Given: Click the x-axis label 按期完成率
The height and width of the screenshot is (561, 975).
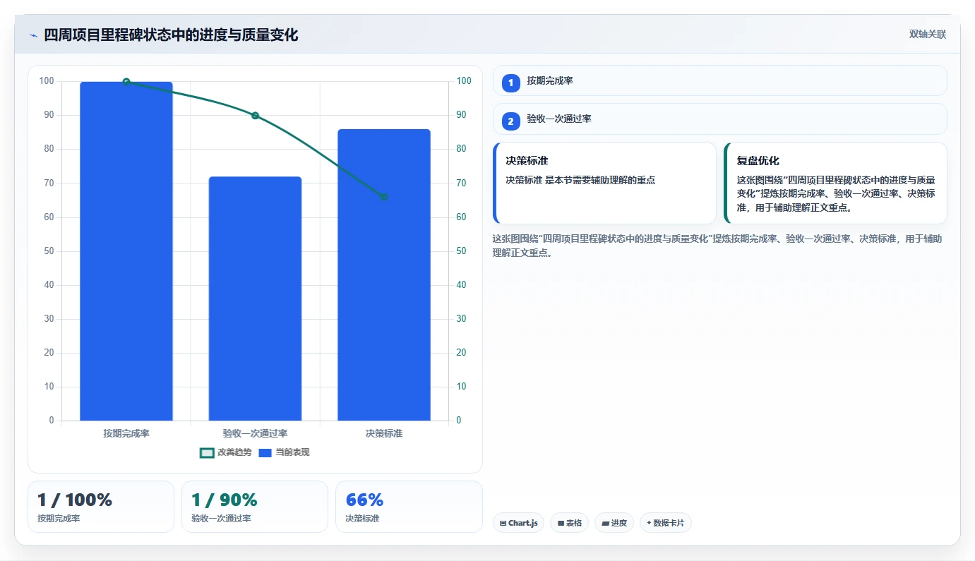Looking at the screenshot, I should [x=126, y=433].
